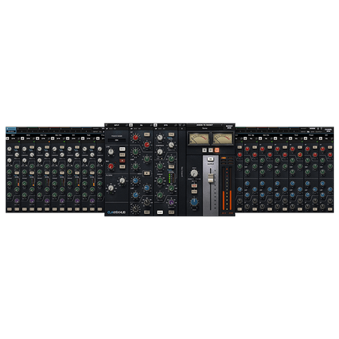The width and height of the screenshot is (339, 339).
Task: Select the orange meter mode button under the VU meters
Action: click(217, 150)
